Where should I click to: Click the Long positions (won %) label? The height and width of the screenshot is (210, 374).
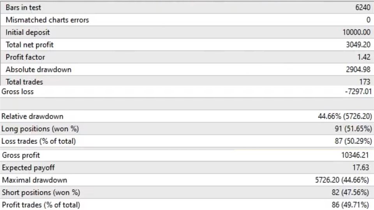[40, 129]
